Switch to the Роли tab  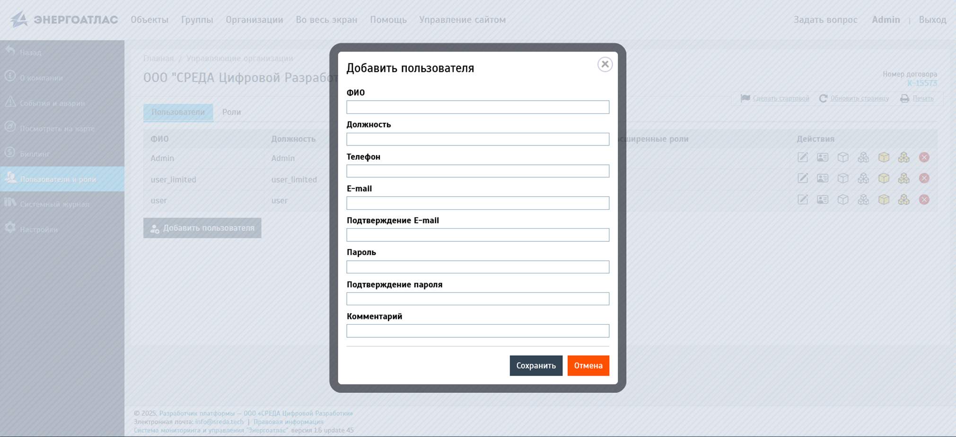pyautogui.click(x=231, y=112)
